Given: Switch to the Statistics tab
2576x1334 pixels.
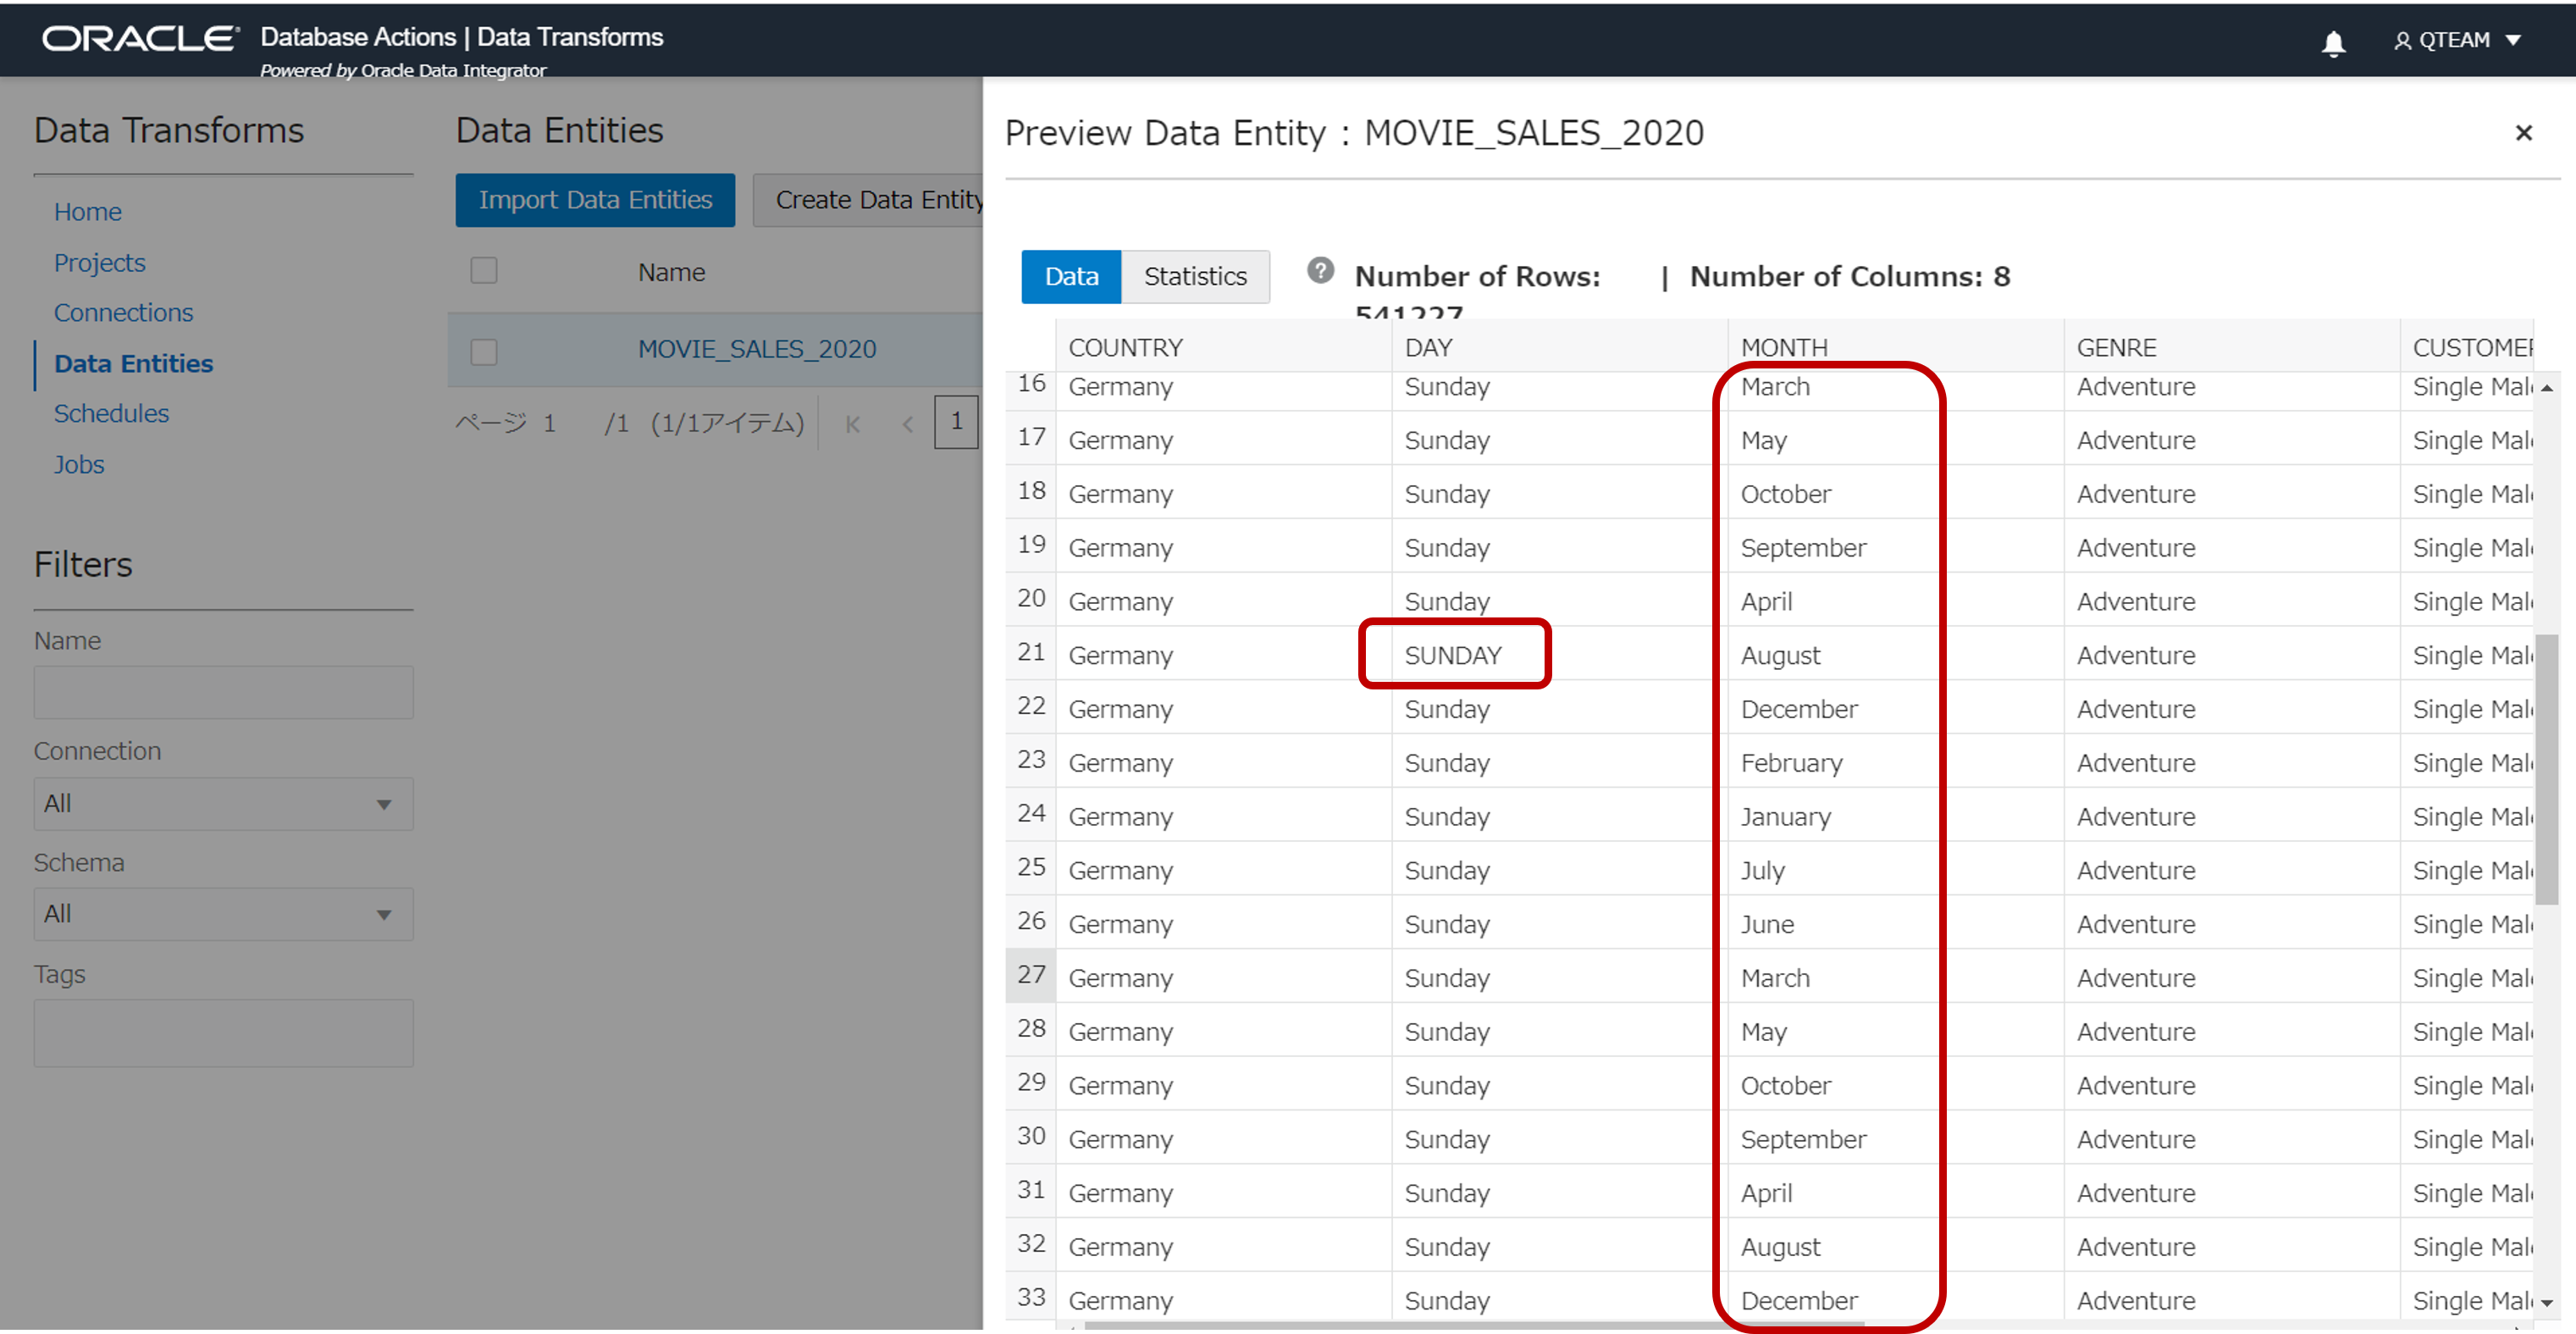Looking at the screenshot, I should tap(1194, 277).
